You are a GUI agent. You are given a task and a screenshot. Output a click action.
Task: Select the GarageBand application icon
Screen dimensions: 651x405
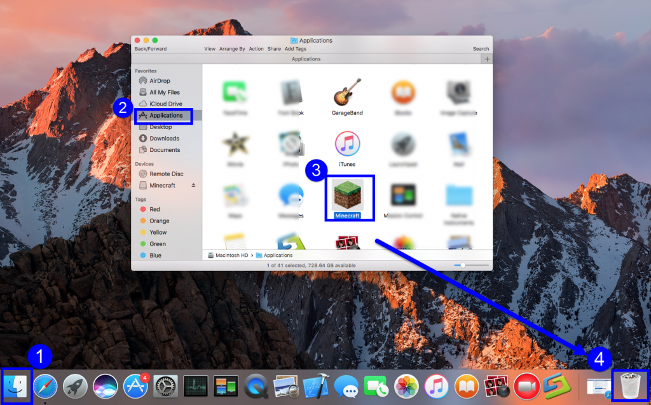click(x=347, y=94)
